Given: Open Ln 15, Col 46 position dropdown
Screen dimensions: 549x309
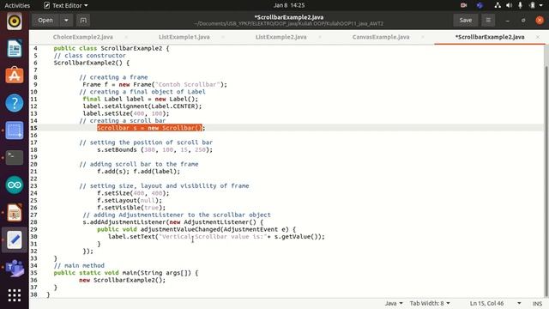Looking at the screenshot, I should [x=495, y=303].
